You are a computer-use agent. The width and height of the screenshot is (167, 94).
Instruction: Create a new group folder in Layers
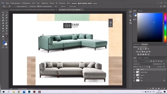coord(159,88)
